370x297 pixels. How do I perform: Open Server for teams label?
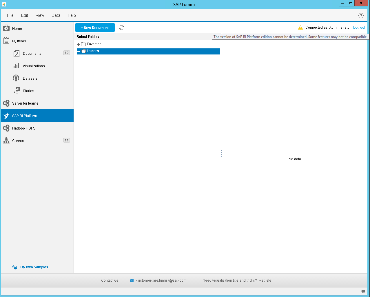[25, 103]
